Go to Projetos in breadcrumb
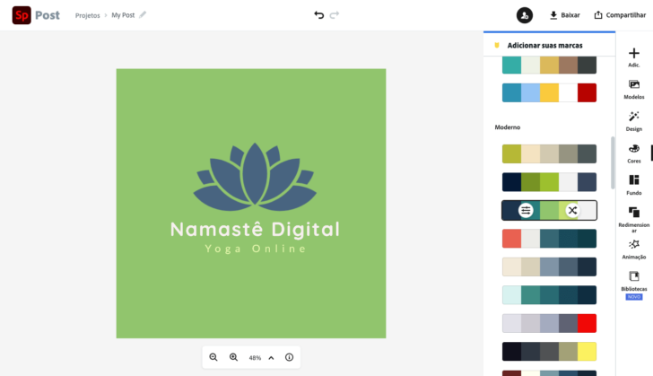Screen dimensions: 653x376 tap(88, 15)
